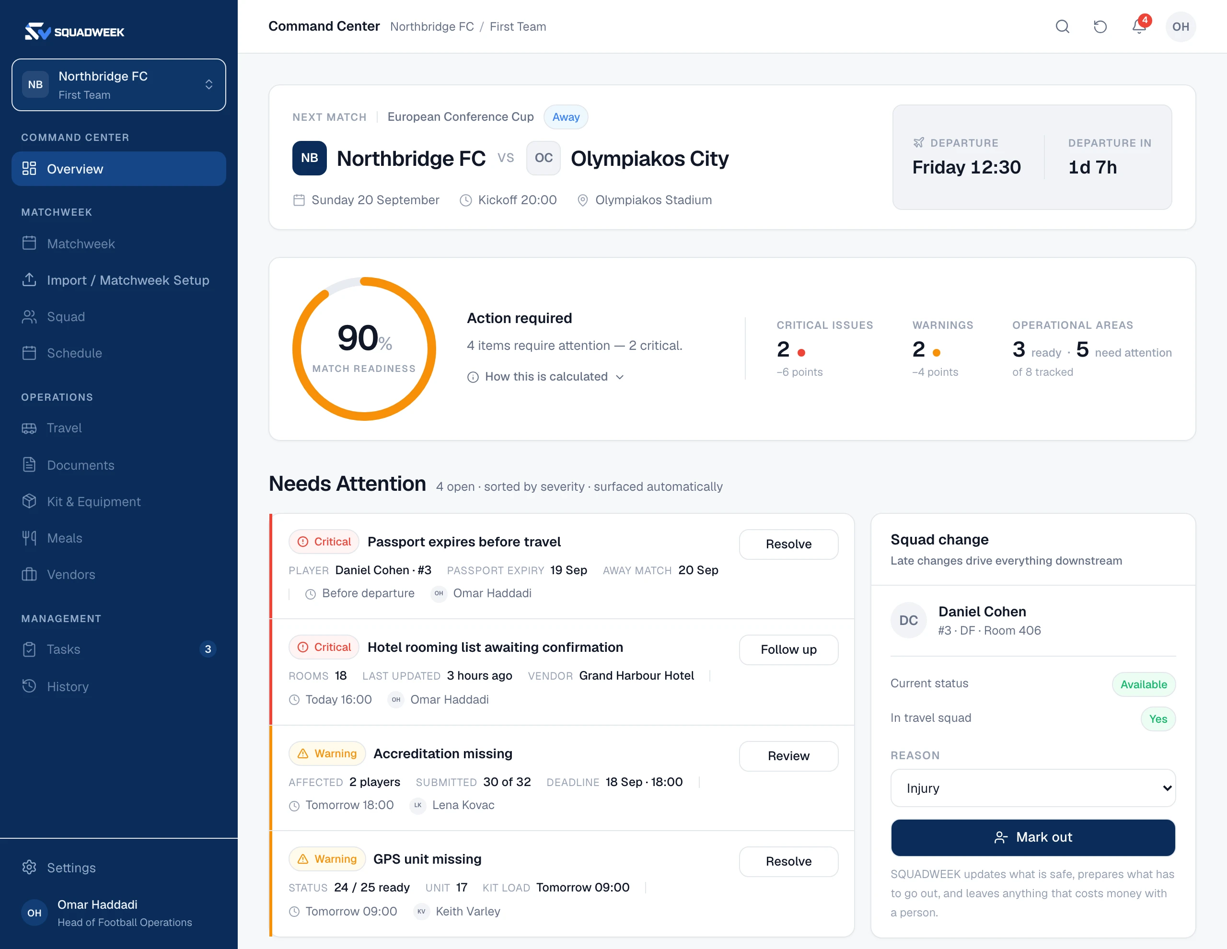Open notifications bell with 4 badge

click(1139, 26)
